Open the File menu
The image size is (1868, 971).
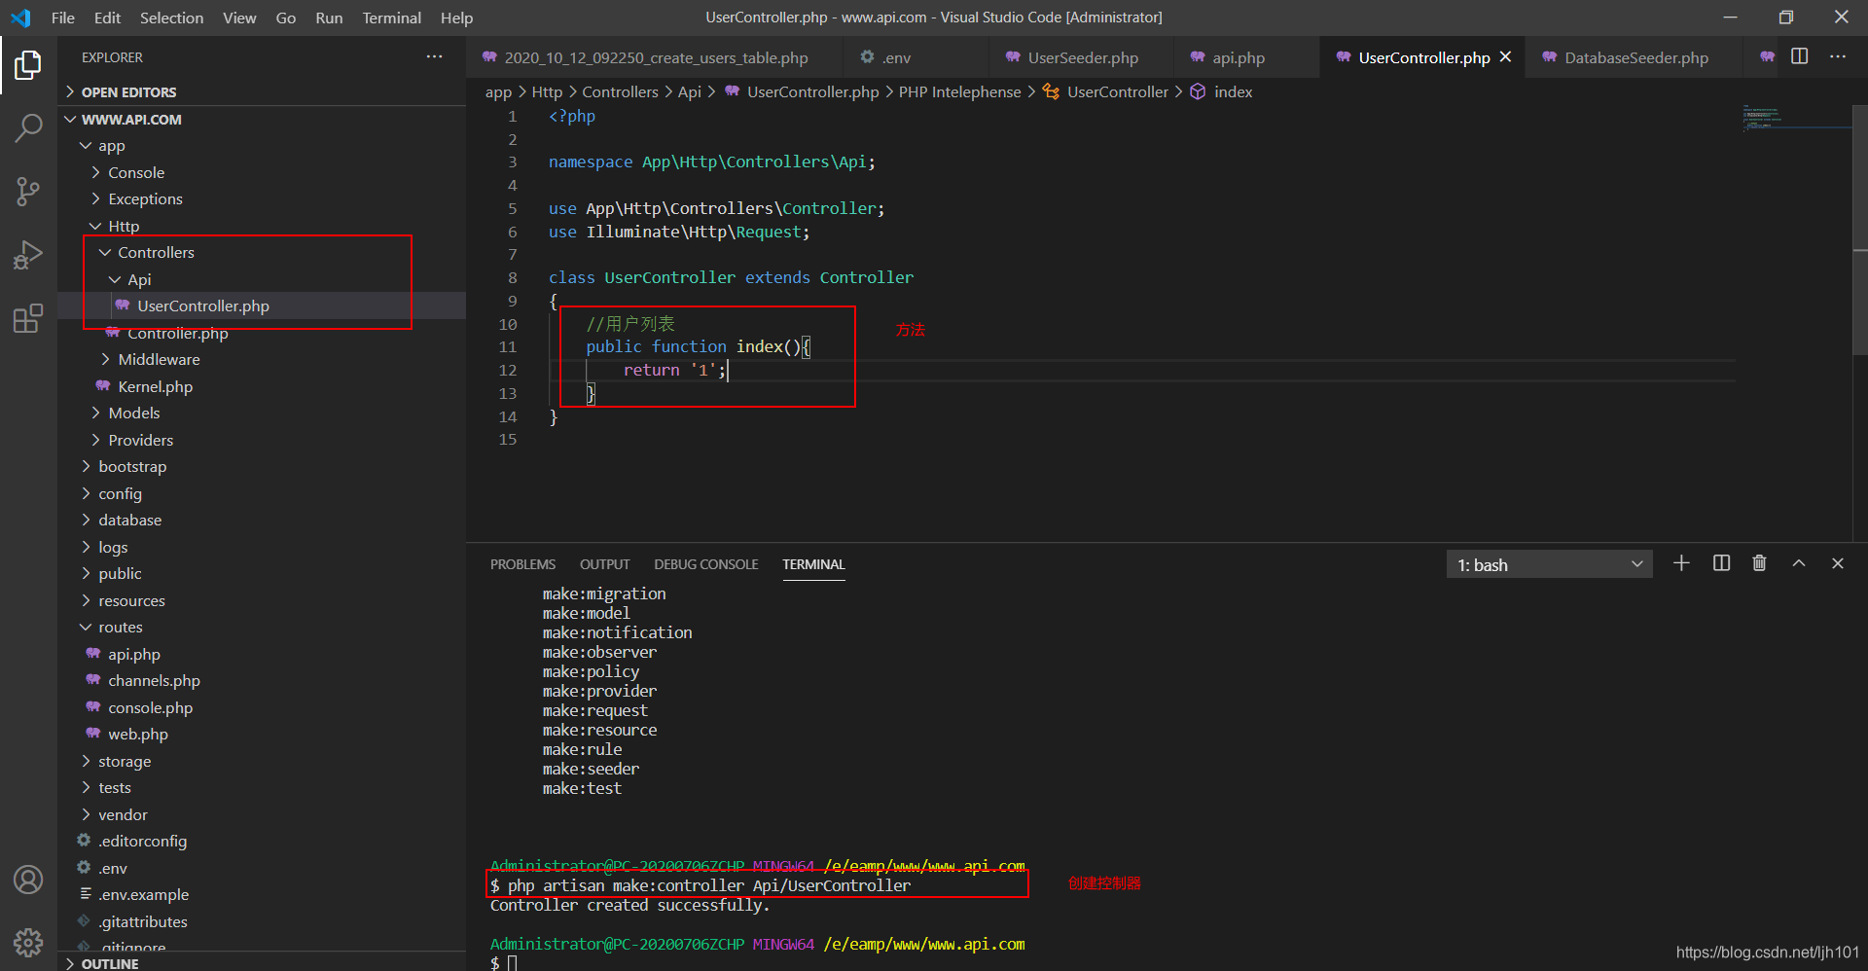(63, 18)
